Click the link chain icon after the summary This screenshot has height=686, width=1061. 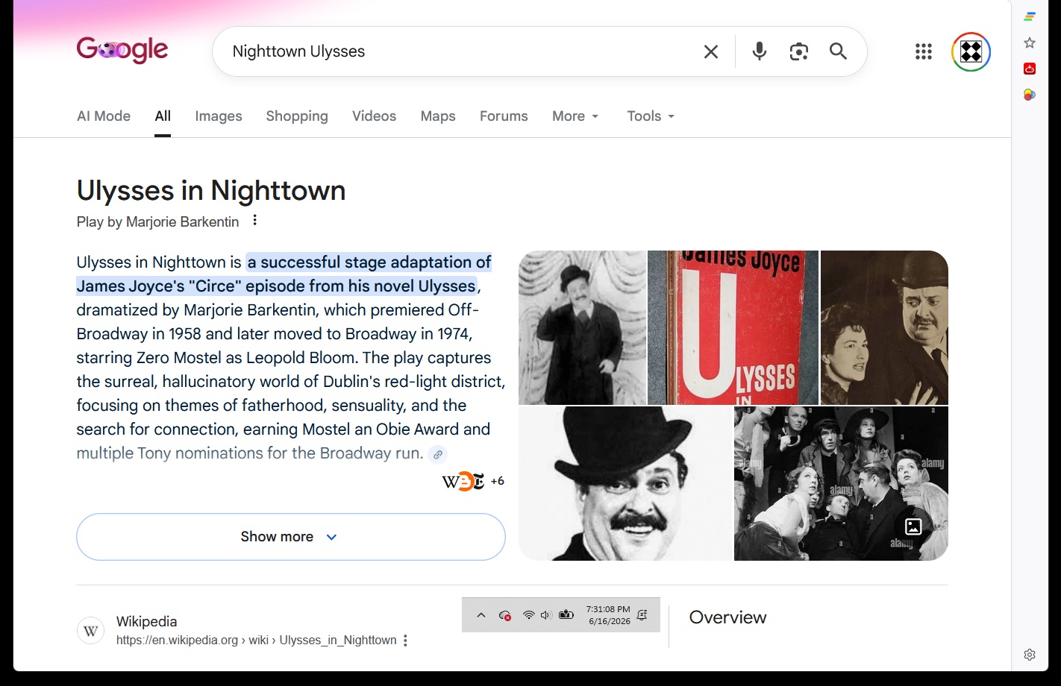click(x=438, y=454)
